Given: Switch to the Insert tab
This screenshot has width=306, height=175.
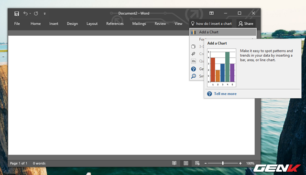Looking at the screenshot, I should tap(54, 23).
